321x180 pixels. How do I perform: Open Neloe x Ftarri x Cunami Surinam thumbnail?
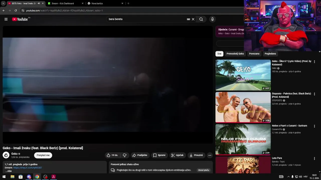click(243, 140)
